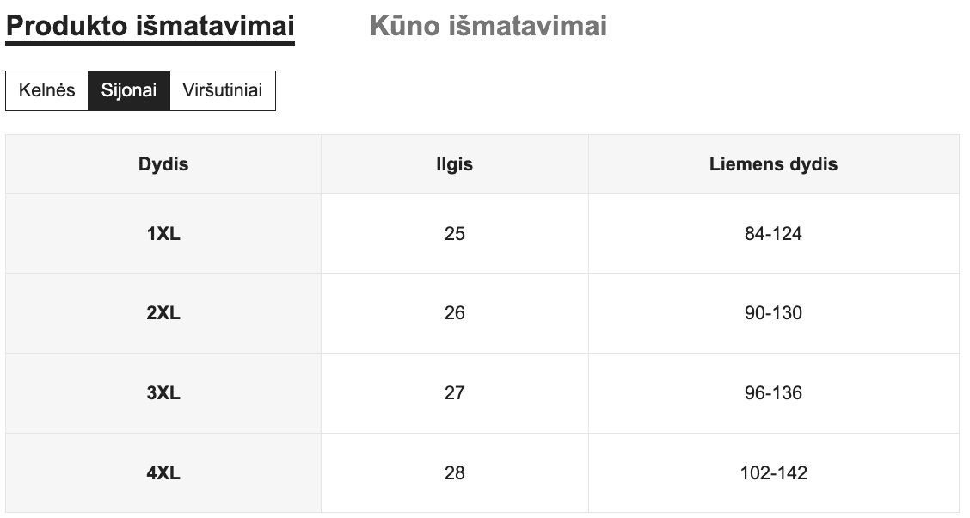Select the 3XL size row label
The height and width of the screenshot is (518, 970).
click(x=163, y=393)
